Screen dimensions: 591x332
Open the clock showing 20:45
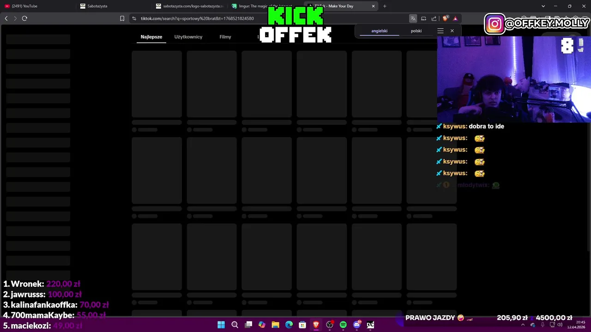[x=575, y=325]
